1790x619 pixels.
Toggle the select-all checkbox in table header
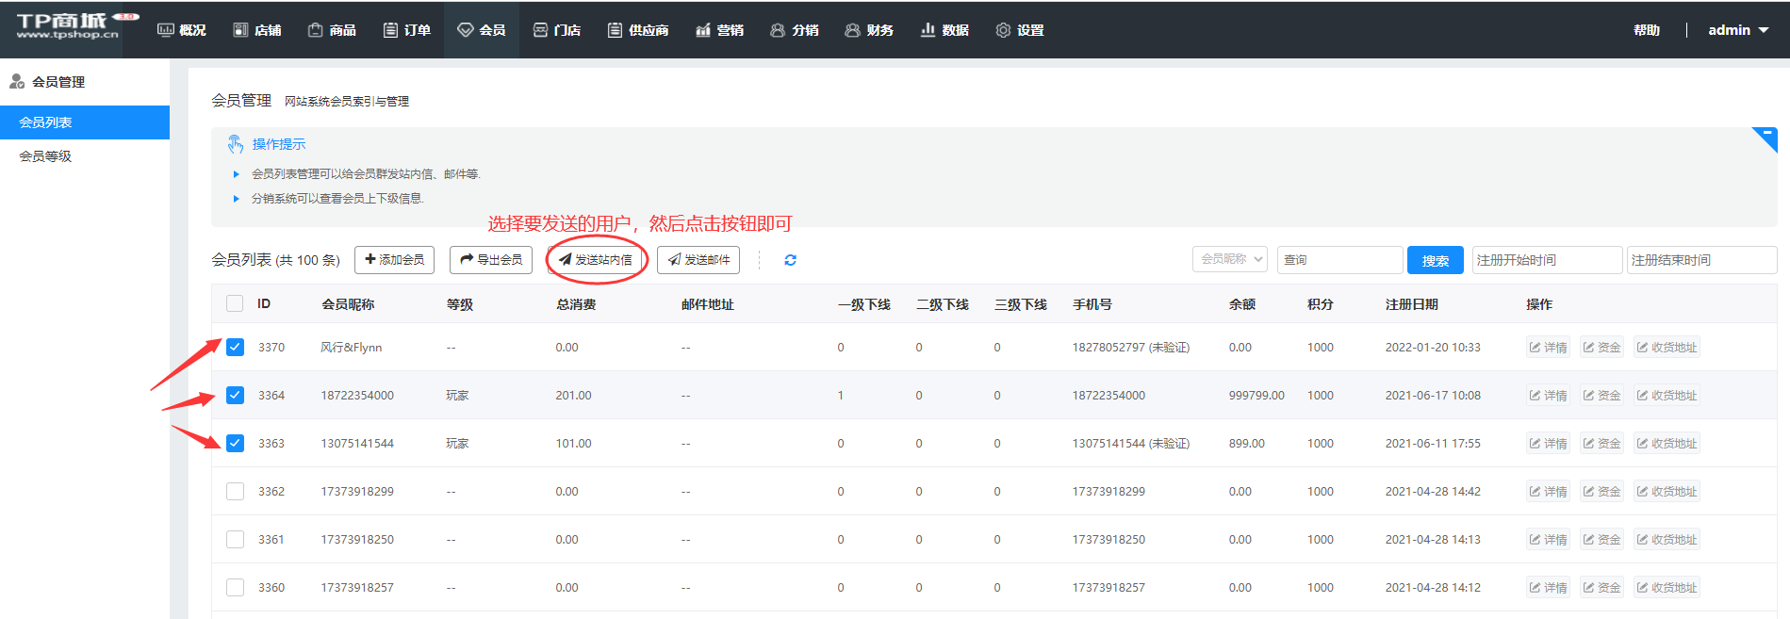coord(235,303)
